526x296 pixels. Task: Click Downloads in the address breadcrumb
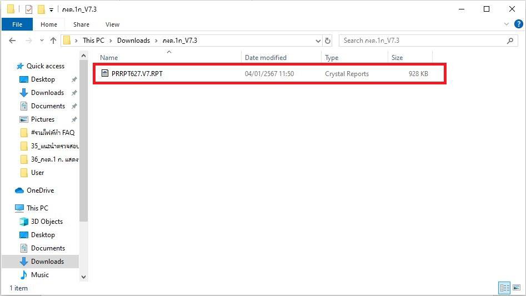133,41
